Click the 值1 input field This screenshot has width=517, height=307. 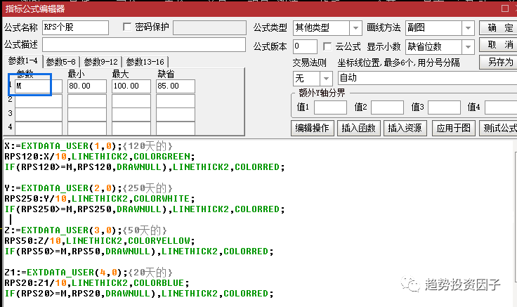point(330,107)
